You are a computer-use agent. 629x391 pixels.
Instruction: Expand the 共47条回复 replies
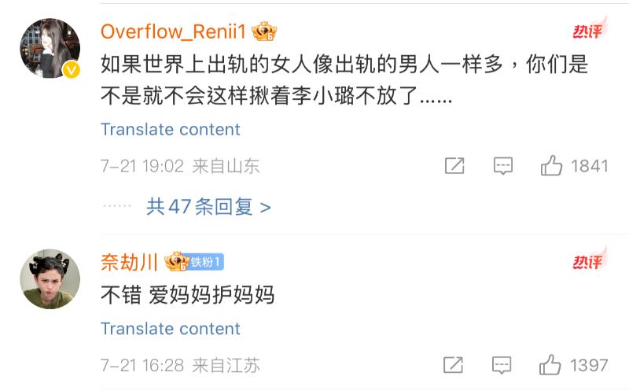[x=208, y=207]
